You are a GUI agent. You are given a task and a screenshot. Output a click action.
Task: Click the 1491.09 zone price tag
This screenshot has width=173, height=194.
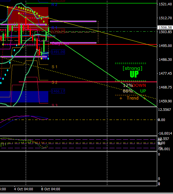point(58,52)
